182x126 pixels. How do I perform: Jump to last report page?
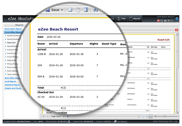(67, 117)
